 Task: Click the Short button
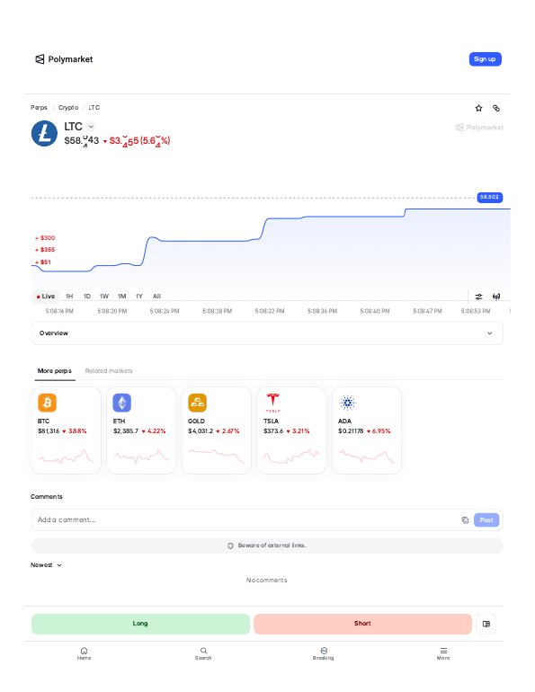point(362,624)
